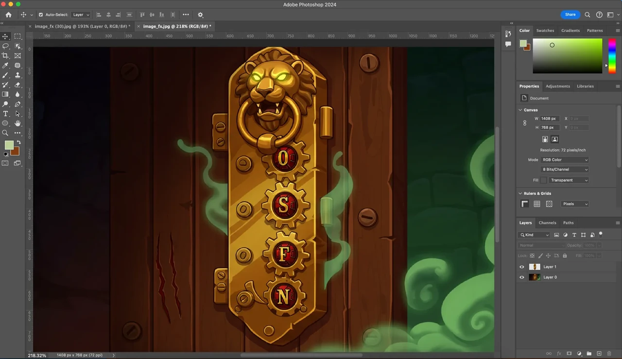Open the options bar gear settings
The width and height of the screenshot is (622, 359).
(x=200, y=15)
